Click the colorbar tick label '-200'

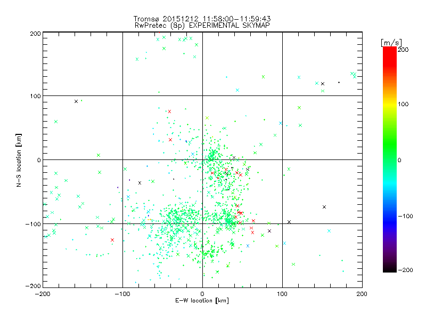click(x=406, y=270)
